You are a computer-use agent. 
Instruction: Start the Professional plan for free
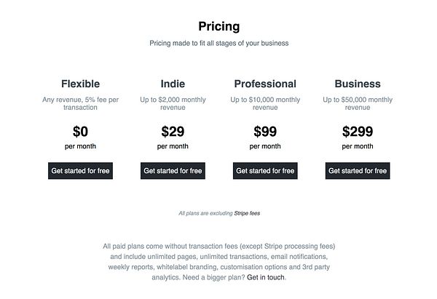coord(265,171)
